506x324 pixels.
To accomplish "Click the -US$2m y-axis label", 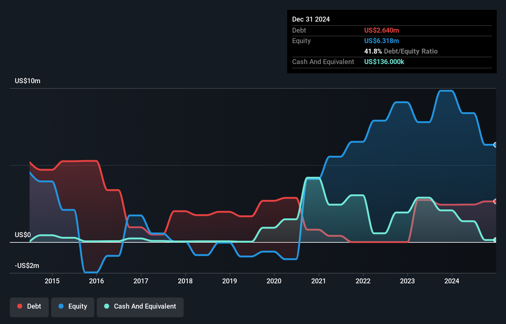I will click(x=27, y=266).
